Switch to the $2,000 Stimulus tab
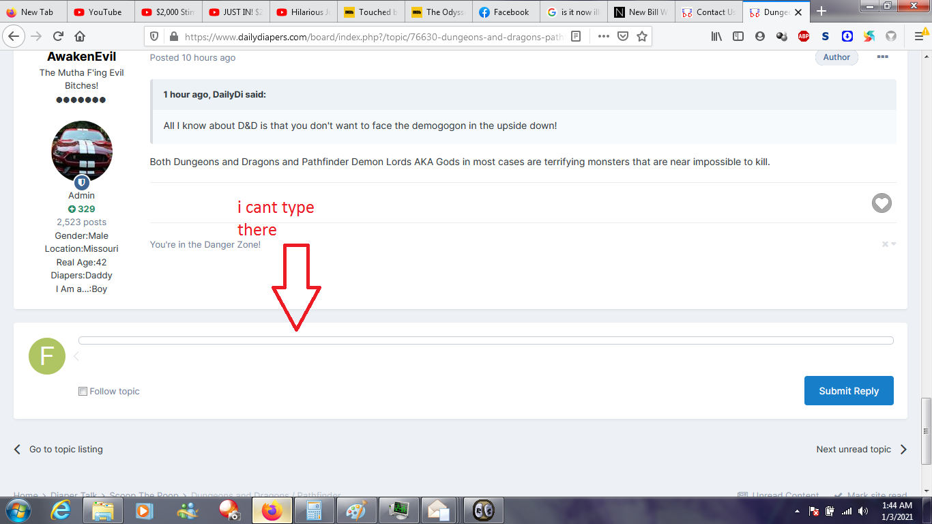Screen dimensions: 932x524 coord(169,12)
